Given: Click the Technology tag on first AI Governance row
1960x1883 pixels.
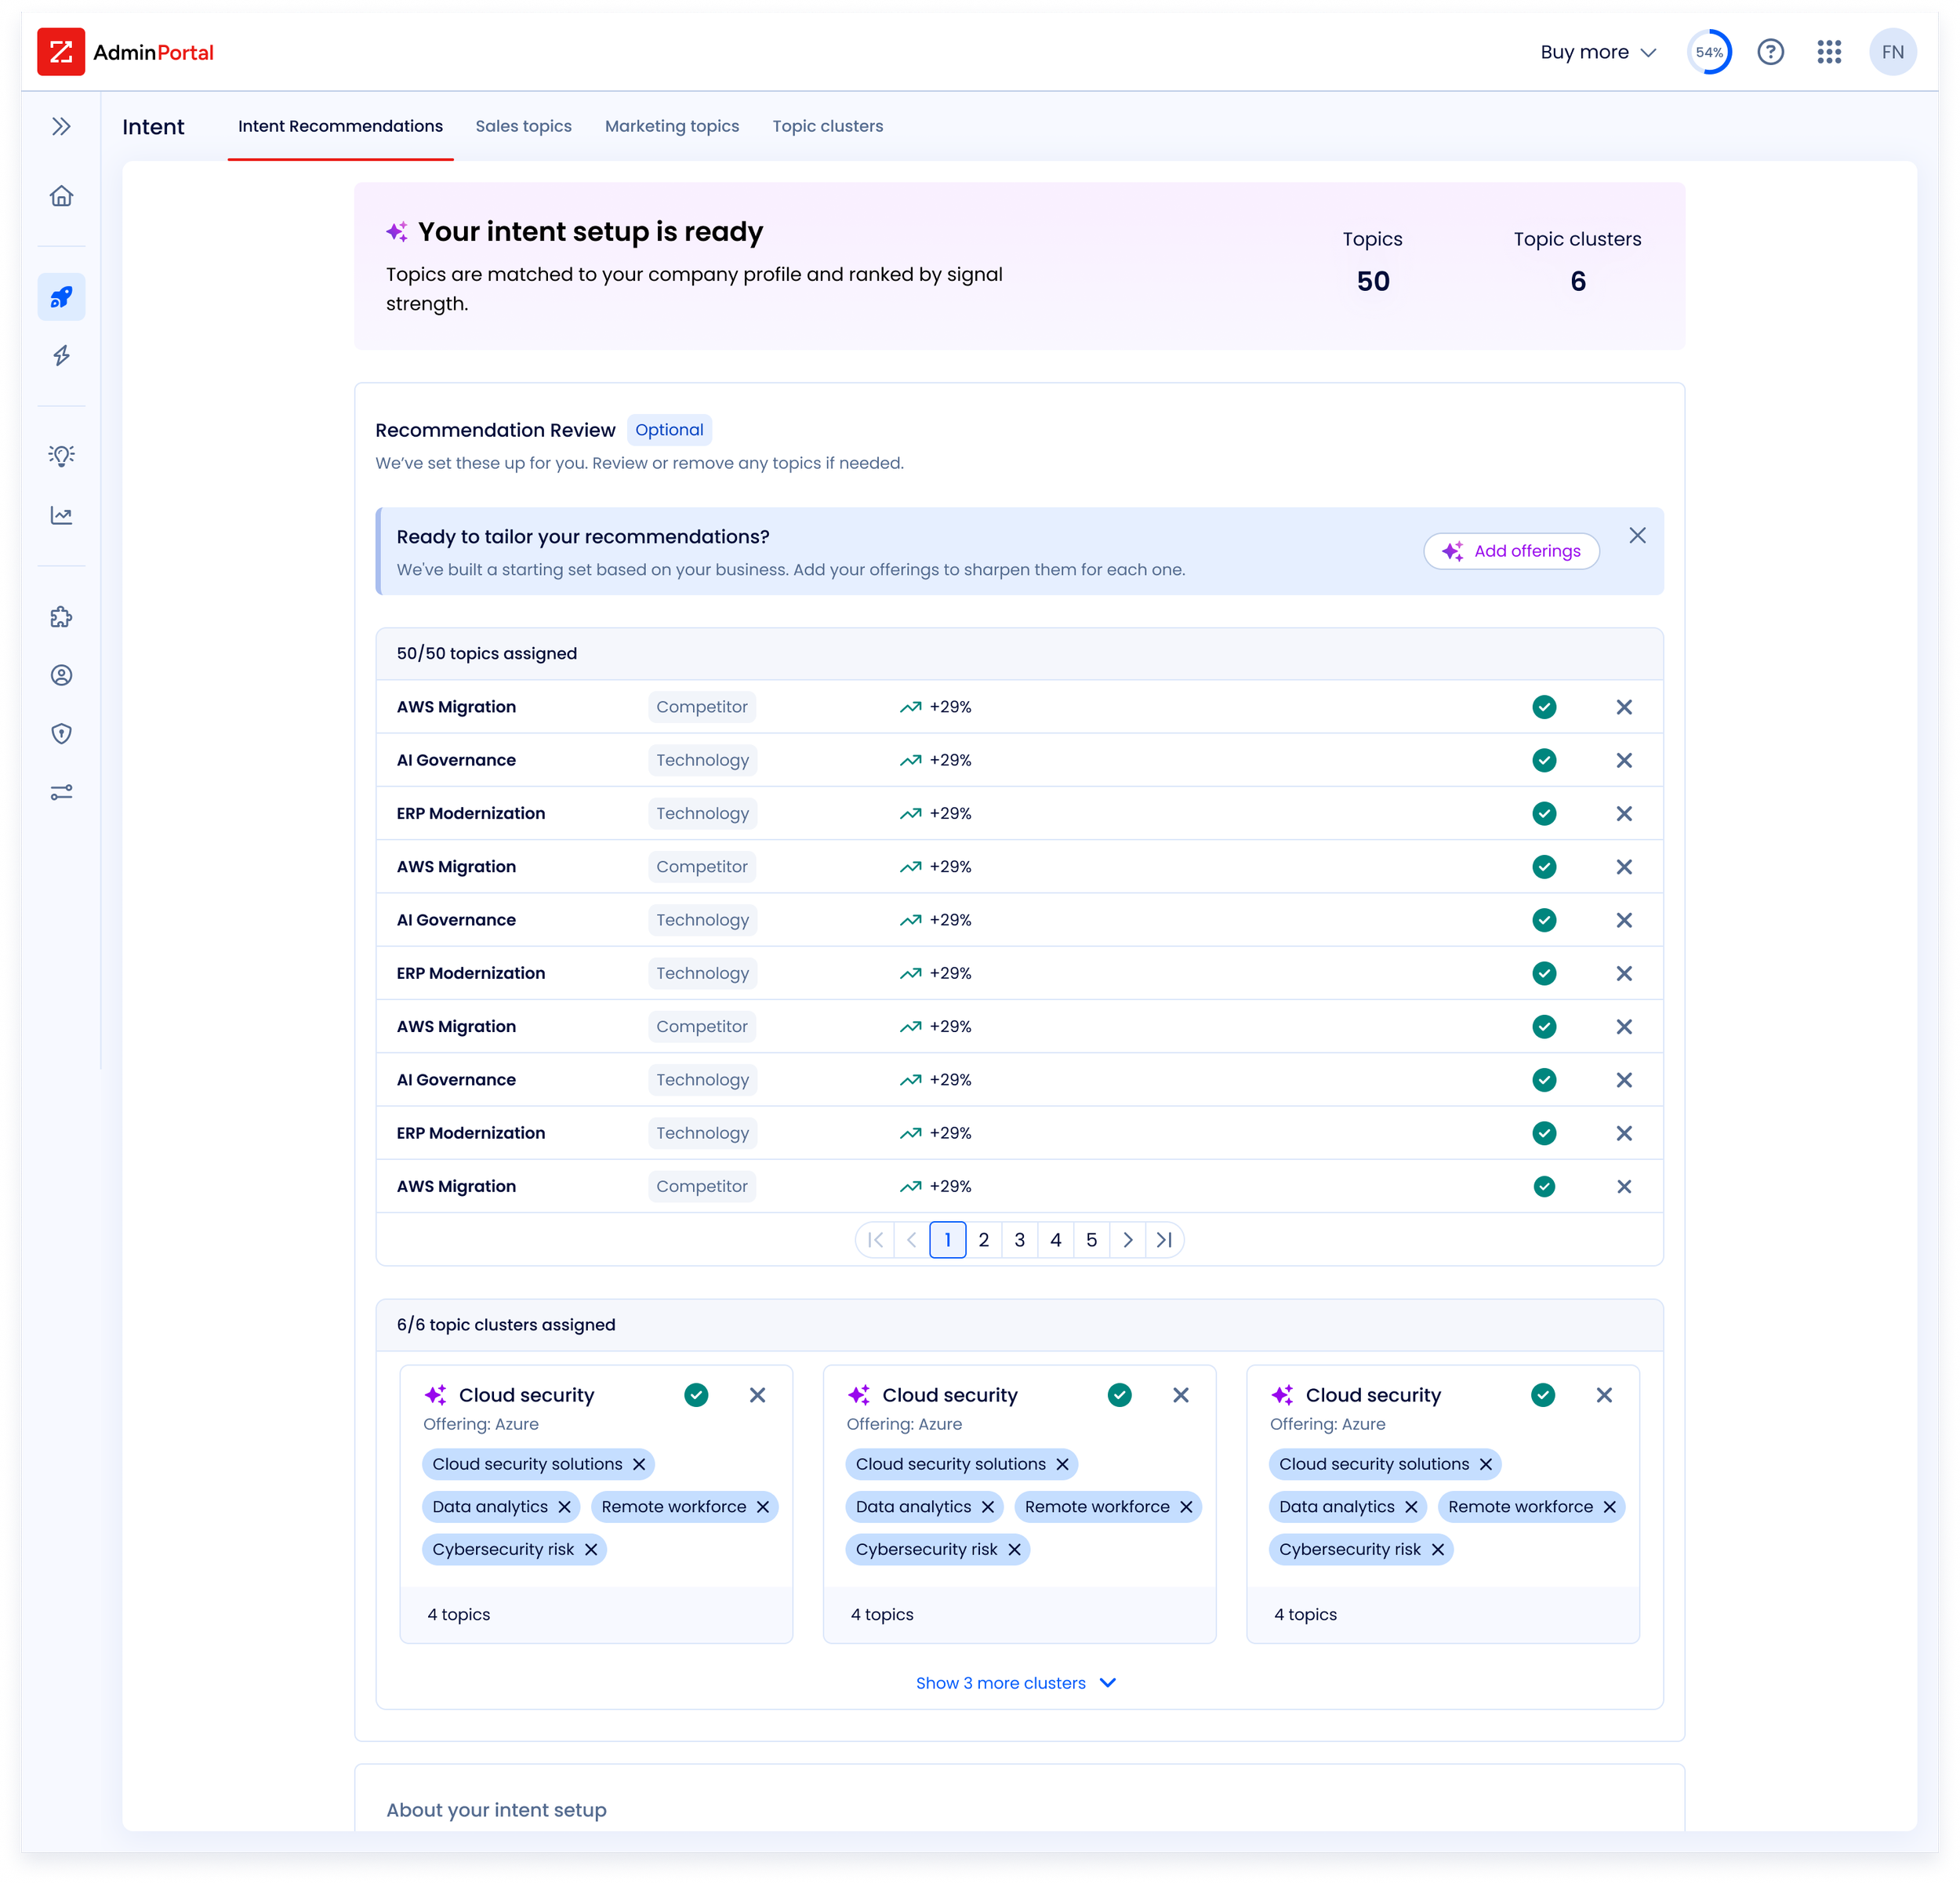Looking at the screenshot, I should pos(703,761).
